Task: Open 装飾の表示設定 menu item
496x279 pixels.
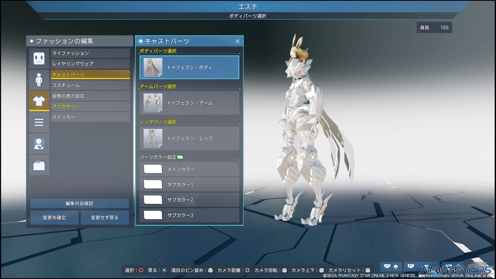Action: click(x=90, y=96)
